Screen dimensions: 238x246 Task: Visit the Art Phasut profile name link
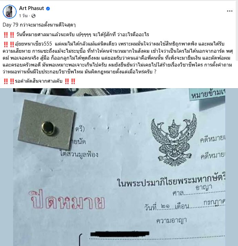click(31, 8)
